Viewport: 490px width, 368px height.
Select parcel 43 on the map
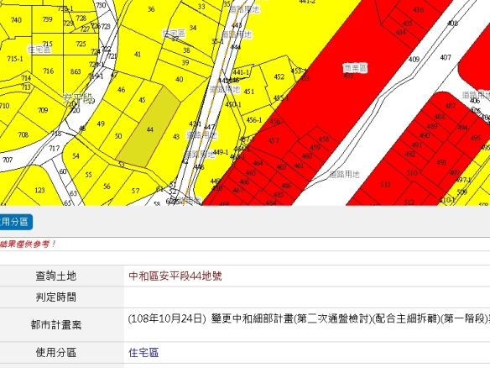[176, 137]
